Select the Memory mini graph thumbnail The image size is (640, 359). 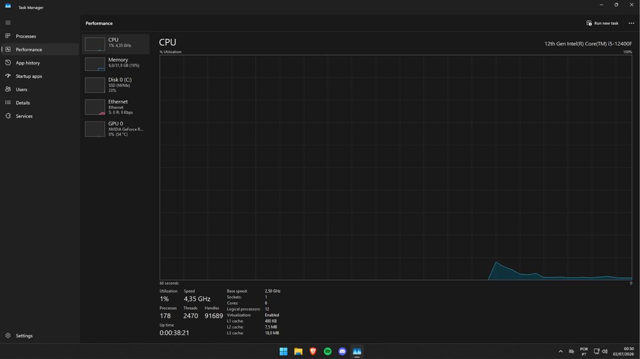tap(95, 64)
